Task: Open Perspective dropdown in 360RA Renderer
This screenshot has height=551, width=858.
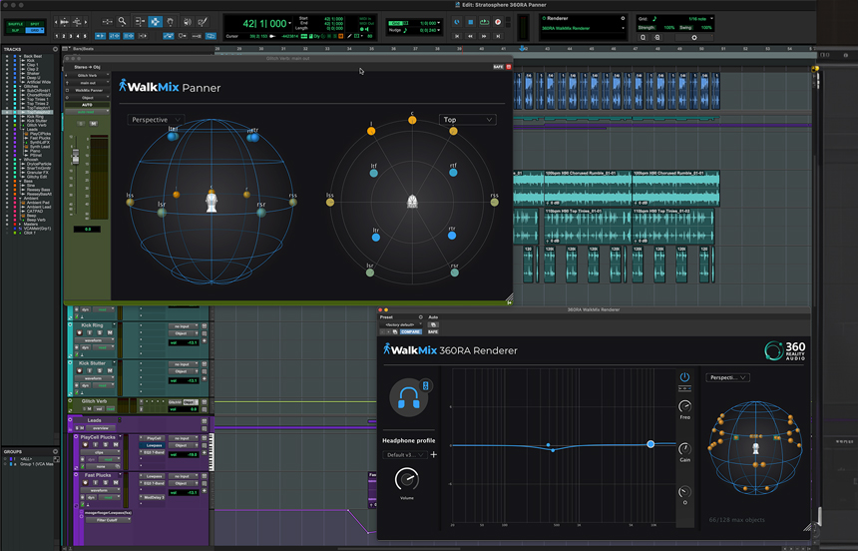Action: coord(727,377)
